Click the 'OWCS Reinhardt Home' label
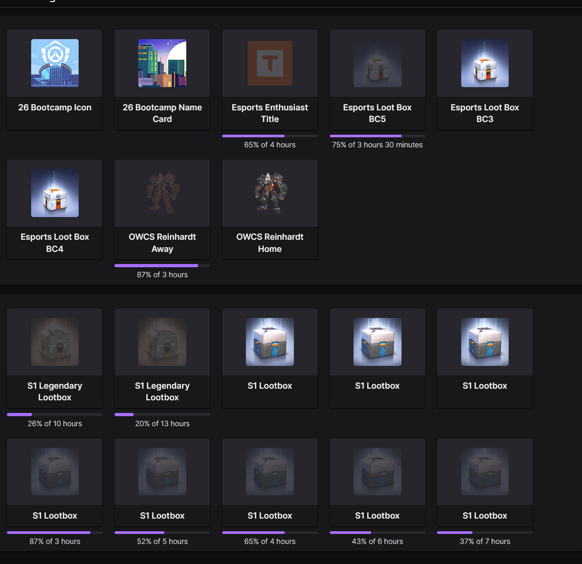 tap(270, 243)
